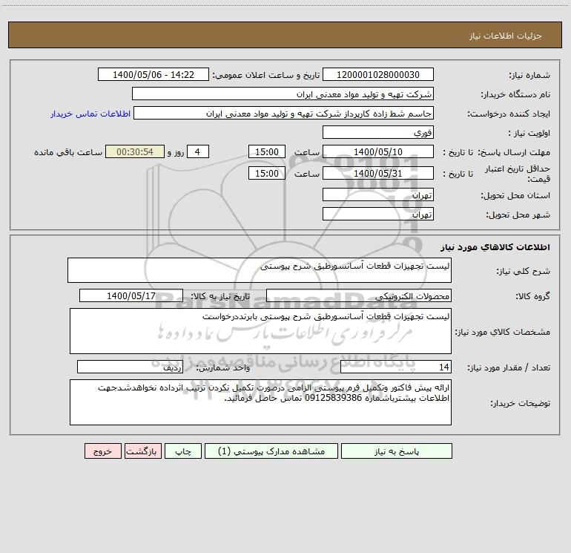Click the استان محل تحویل label
This screenshot has height=553, width=571.
tap(515, 195)
